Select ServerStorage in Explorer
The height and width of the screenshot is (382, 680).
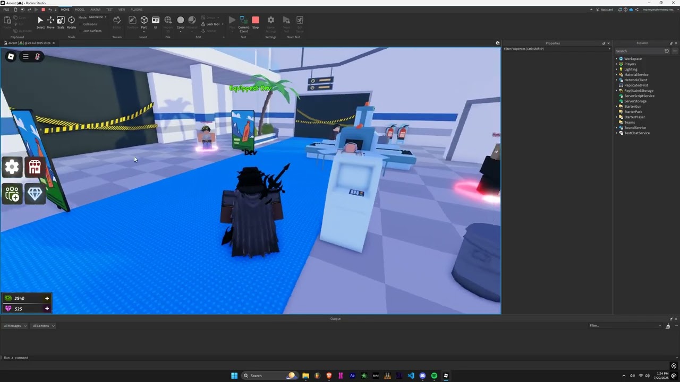tap(635, 101)
